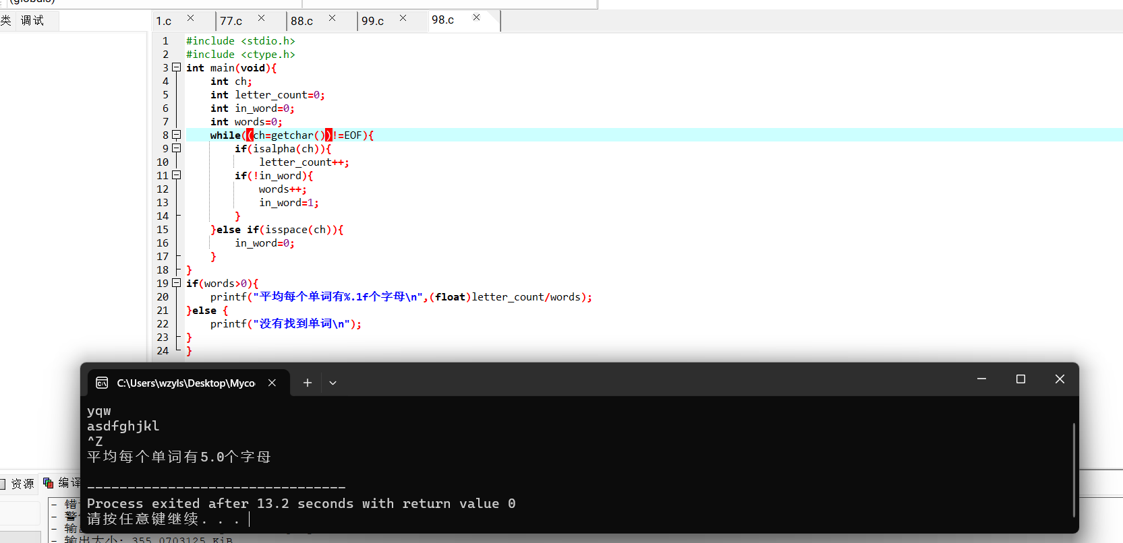The width and height of the screenshot is (1123, 543).
Task: Click the terminal vertical scrollbar
Action: point(1073,470)
